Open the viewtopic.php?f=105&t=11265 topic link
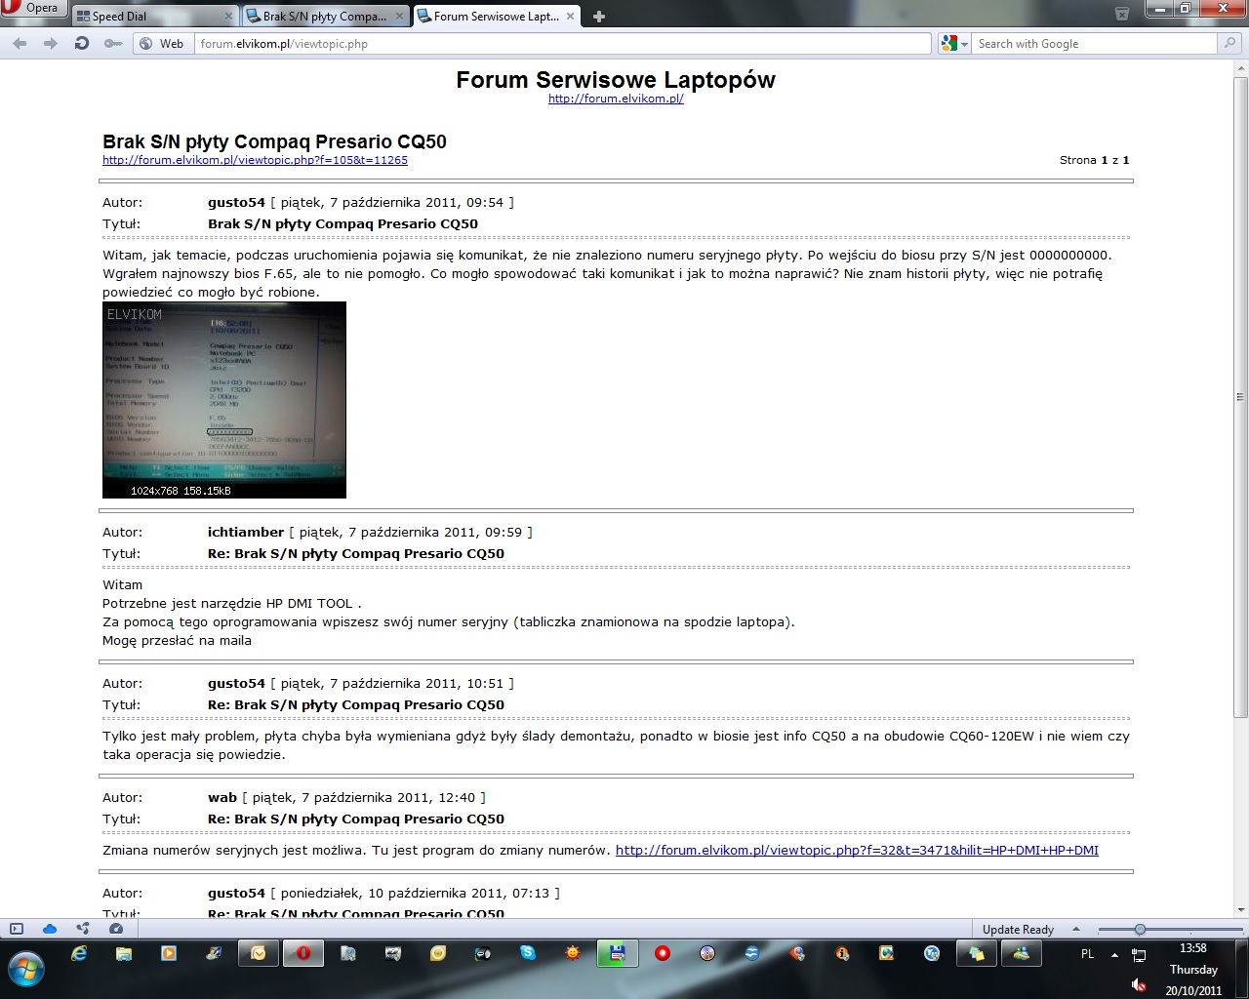This screenshot has width=1249, height=999. click(255, 160)
